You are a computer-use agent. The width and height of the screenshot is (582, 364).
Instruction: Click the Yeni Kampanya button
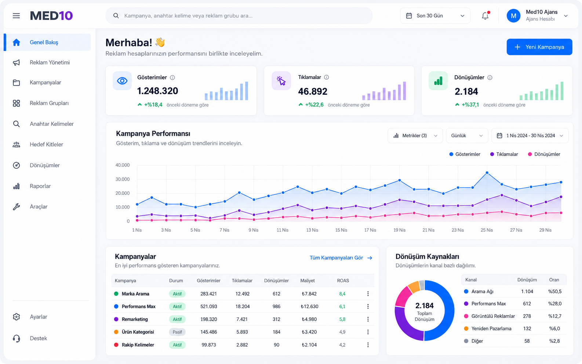point(539,47)
